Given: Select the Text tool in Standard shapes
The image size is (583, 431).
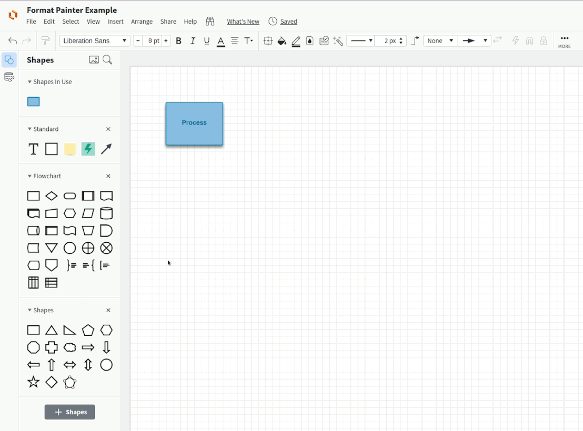Looking at the screenshot, I should coord(33,149).
